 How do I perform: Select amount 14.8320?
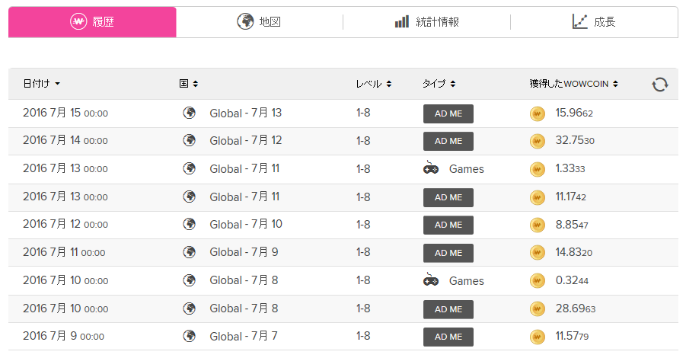574,252
